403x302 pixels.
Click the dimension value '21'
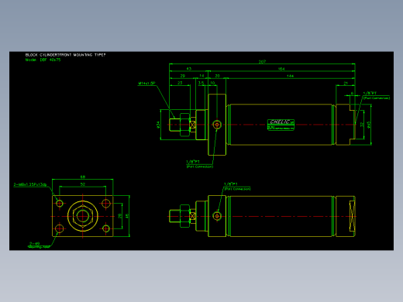pyautogui.click(x=346, y=83)
